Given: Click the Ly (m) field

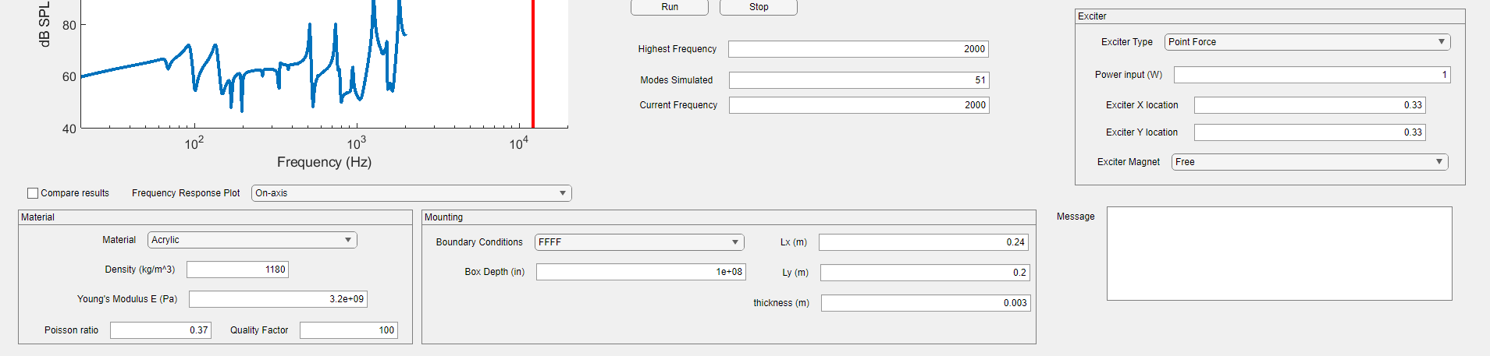Looking at the screenshot, I should (925, 273).
